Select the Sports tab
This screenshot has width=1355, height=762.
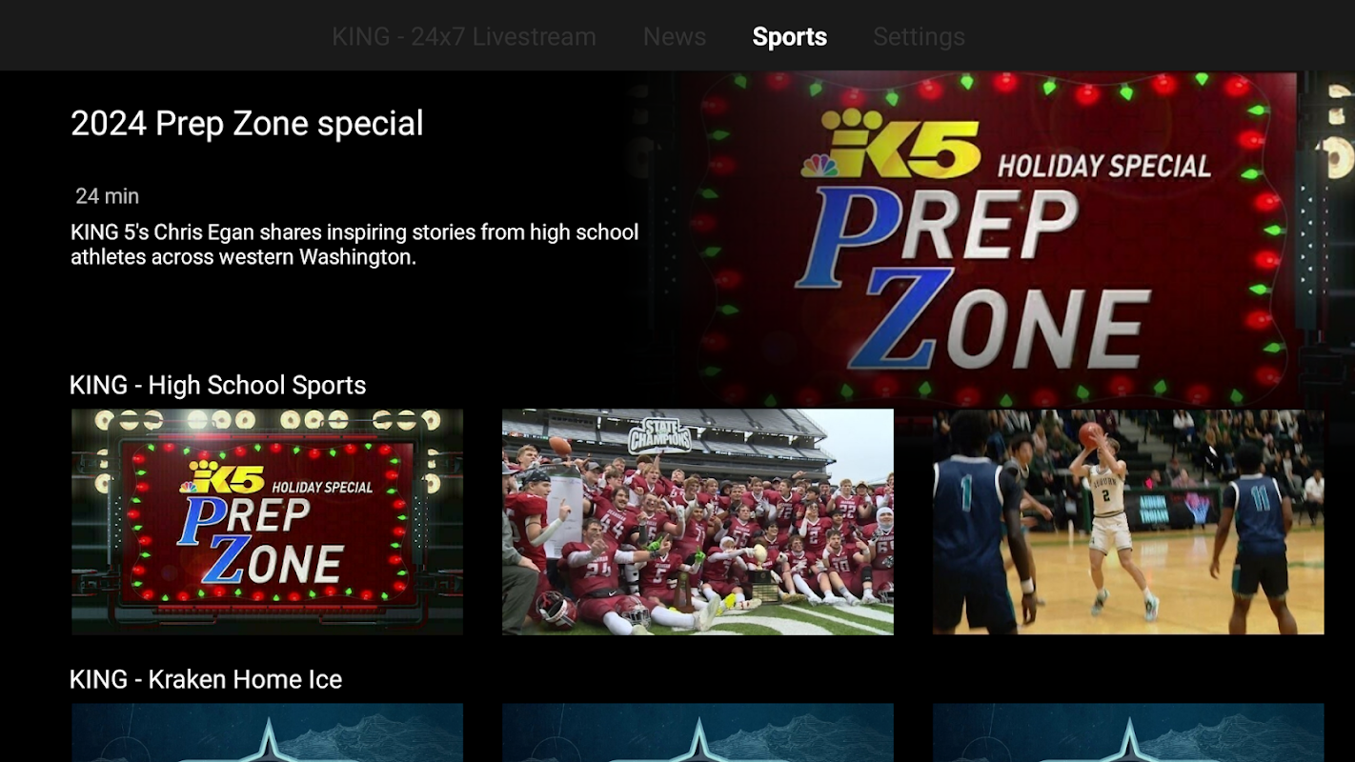point(790,37)
